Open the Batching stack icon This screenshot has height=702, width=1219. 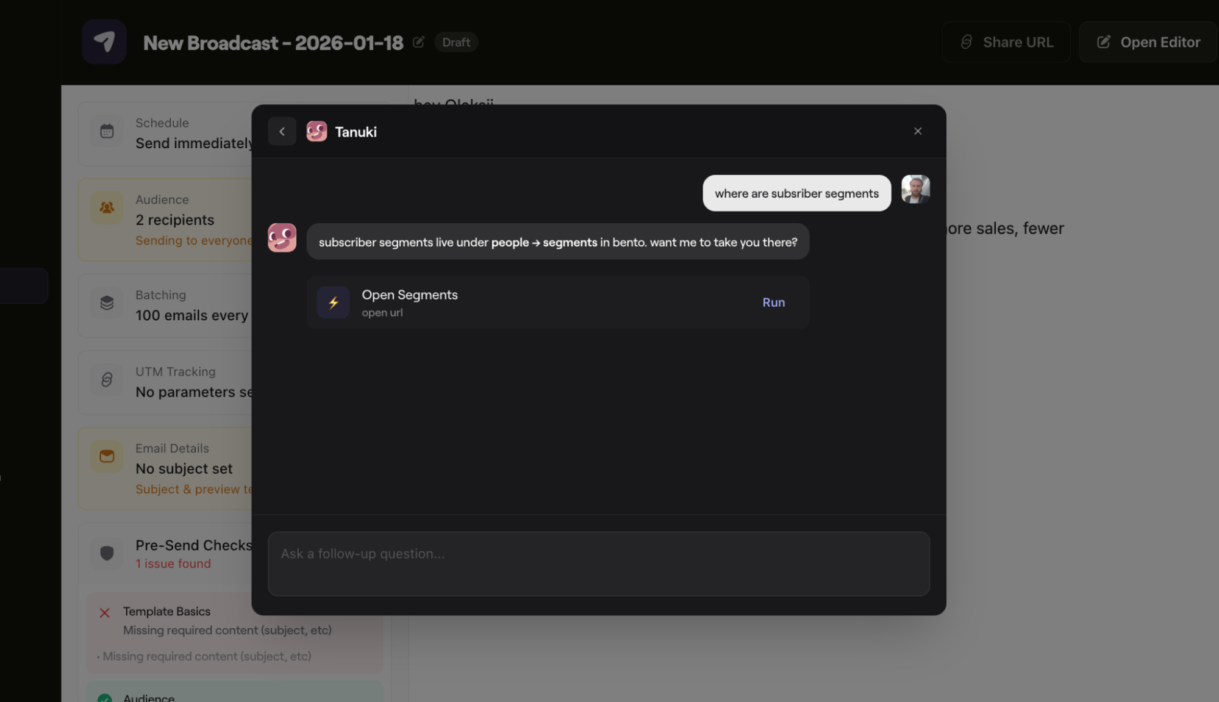107,303
